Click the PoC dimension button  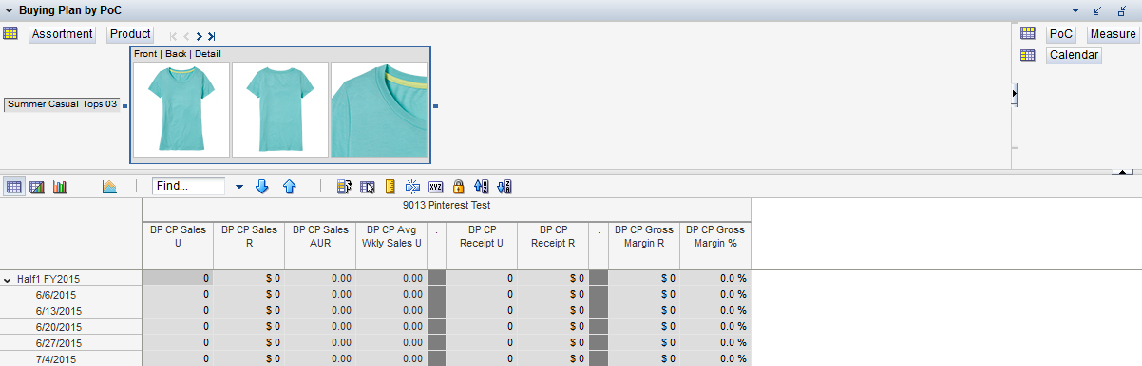[1061, 34]
